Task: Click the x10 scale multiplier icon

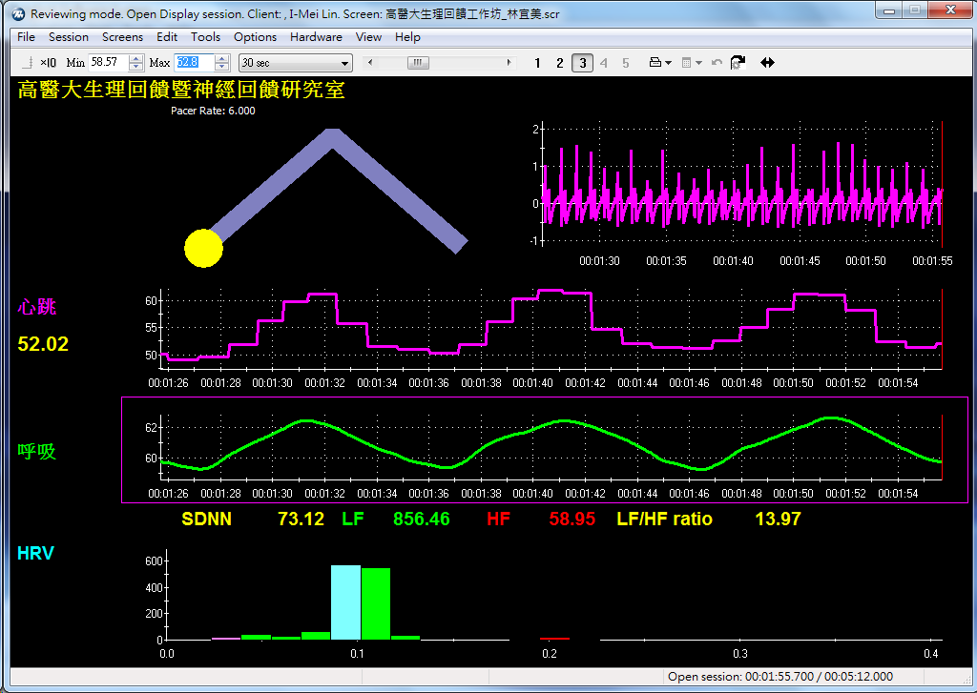Action: tap(48, 63)
